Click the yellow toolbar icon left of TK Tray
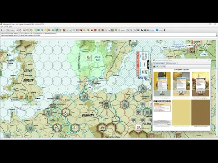The width and height of the screenshot is (218, 163). coord(46,30)
